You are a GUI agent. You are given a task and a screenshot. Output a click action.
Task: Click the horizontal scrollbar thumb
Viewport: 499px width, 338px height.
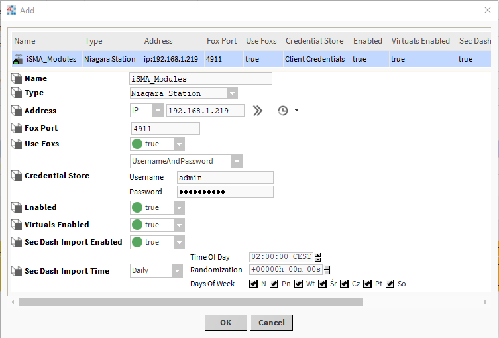point(191,302)
